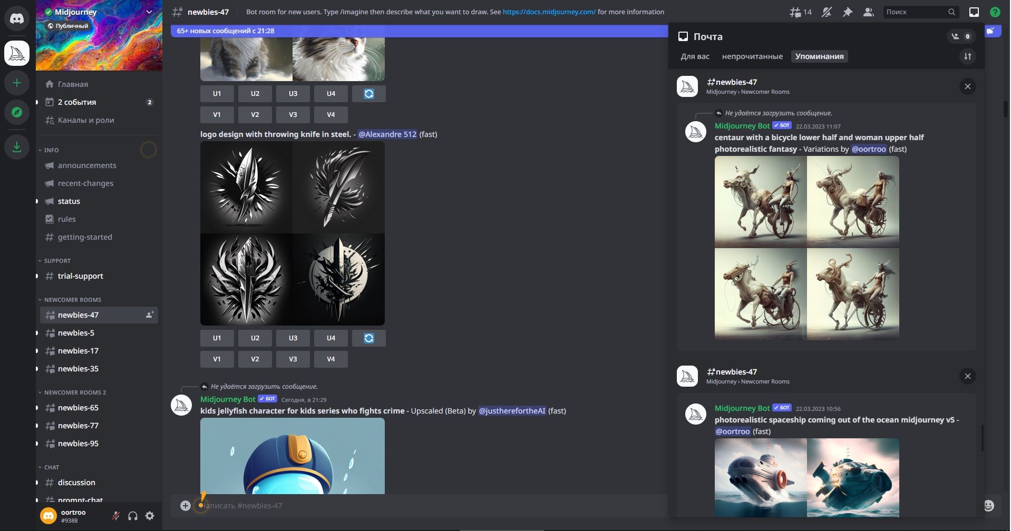Open the threads icon showing 14
The height and width of the screenshot is (531, 1011).
pyautogui.click(x=800, y=12)
